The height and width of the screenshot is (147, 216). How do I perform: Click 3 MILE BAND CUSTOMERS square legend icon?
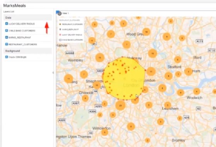[x=60, y=40]
